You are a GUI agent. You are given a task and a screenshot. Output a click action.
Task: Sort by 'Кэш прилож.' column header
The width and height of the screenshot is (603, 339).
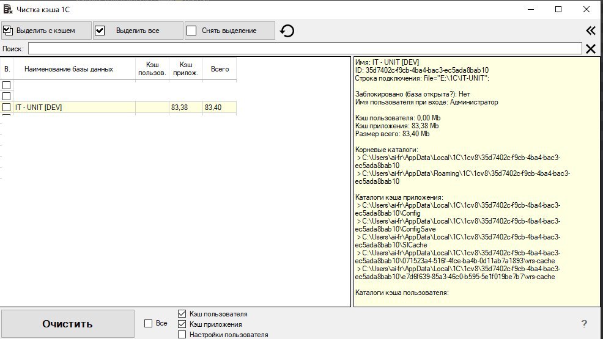pyautogui.click(x=186, y=69)
